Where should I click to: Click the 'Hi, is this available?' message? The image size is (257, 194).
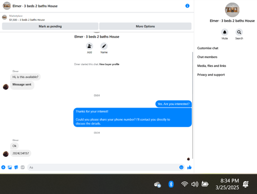tap(25, 77)
